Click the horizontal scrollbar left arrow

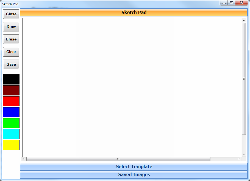pos(24,159)
